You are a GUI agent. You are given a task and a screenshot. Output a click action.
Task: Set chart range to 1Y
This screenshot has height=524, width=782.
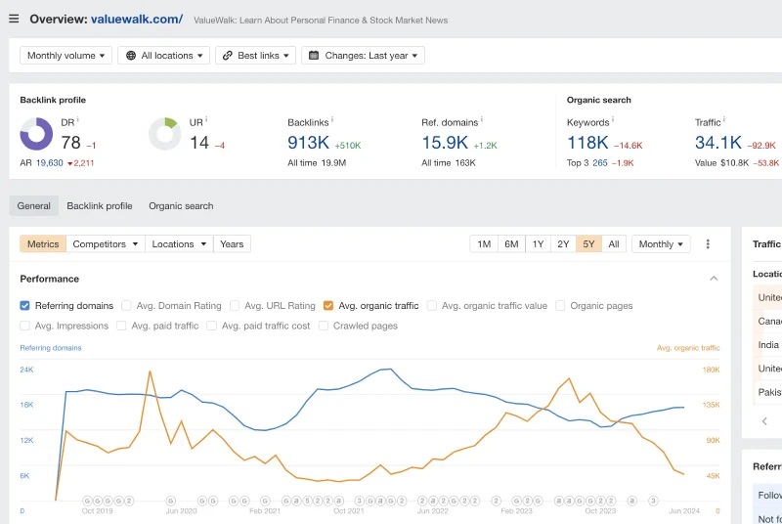tap(538, 243)
